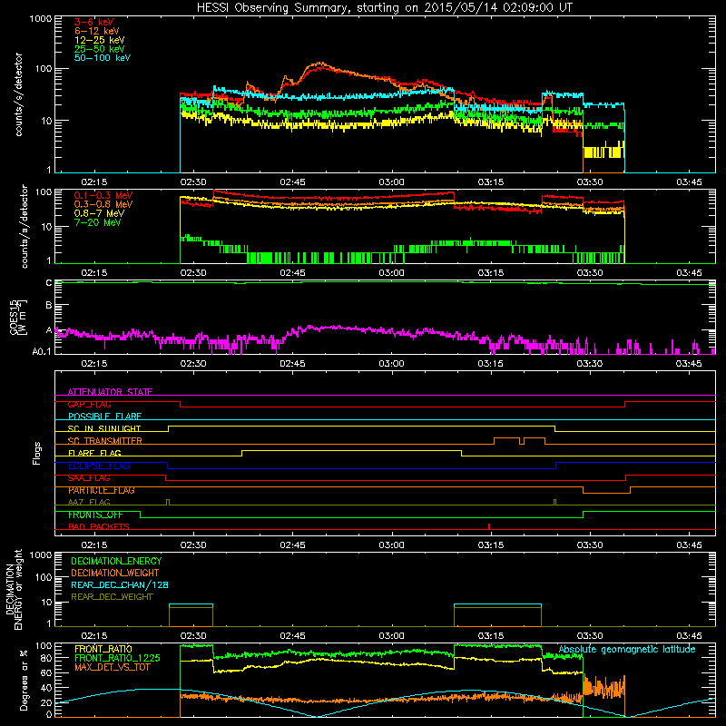Click the MAX_DET_VS_TOT legend label
The width and height of the screenshot is (726, 726).
click(x=112, y=667)
